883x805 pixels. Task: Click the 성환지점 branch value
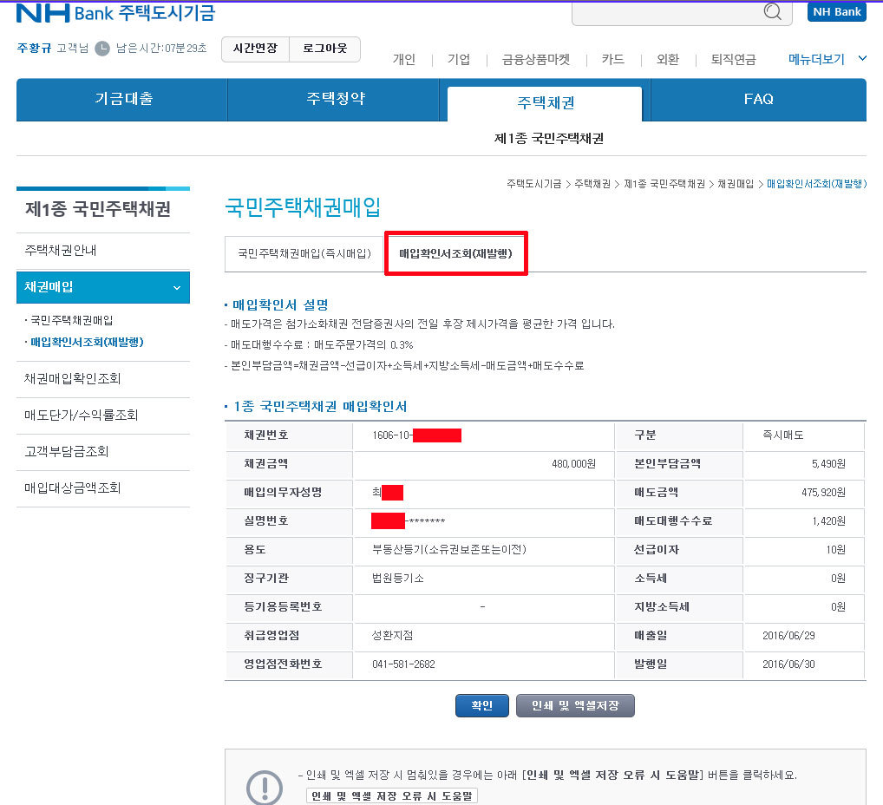393,636
